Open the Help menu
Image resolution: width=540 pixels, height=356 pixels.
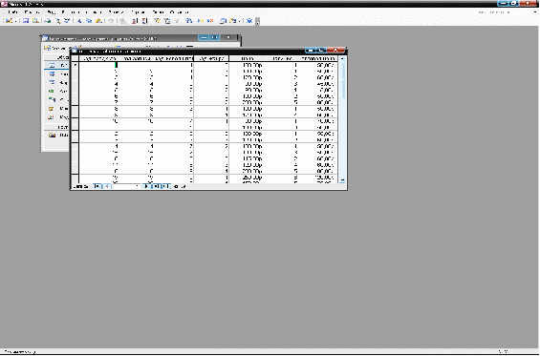pos(179,12)
